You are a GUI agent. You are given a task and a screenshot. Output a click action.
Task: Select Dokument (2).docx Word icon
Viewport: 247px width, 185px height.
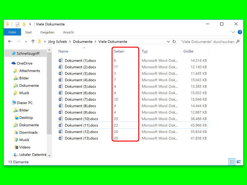(61, 67)
